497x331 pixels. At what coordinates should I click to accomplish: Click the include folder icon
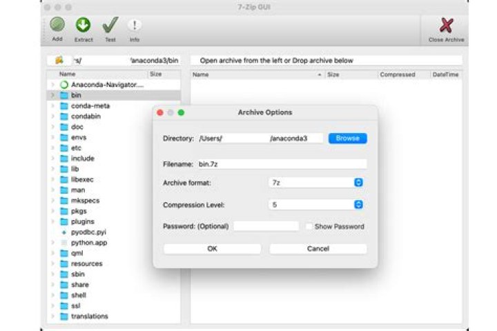coord(64,159)
